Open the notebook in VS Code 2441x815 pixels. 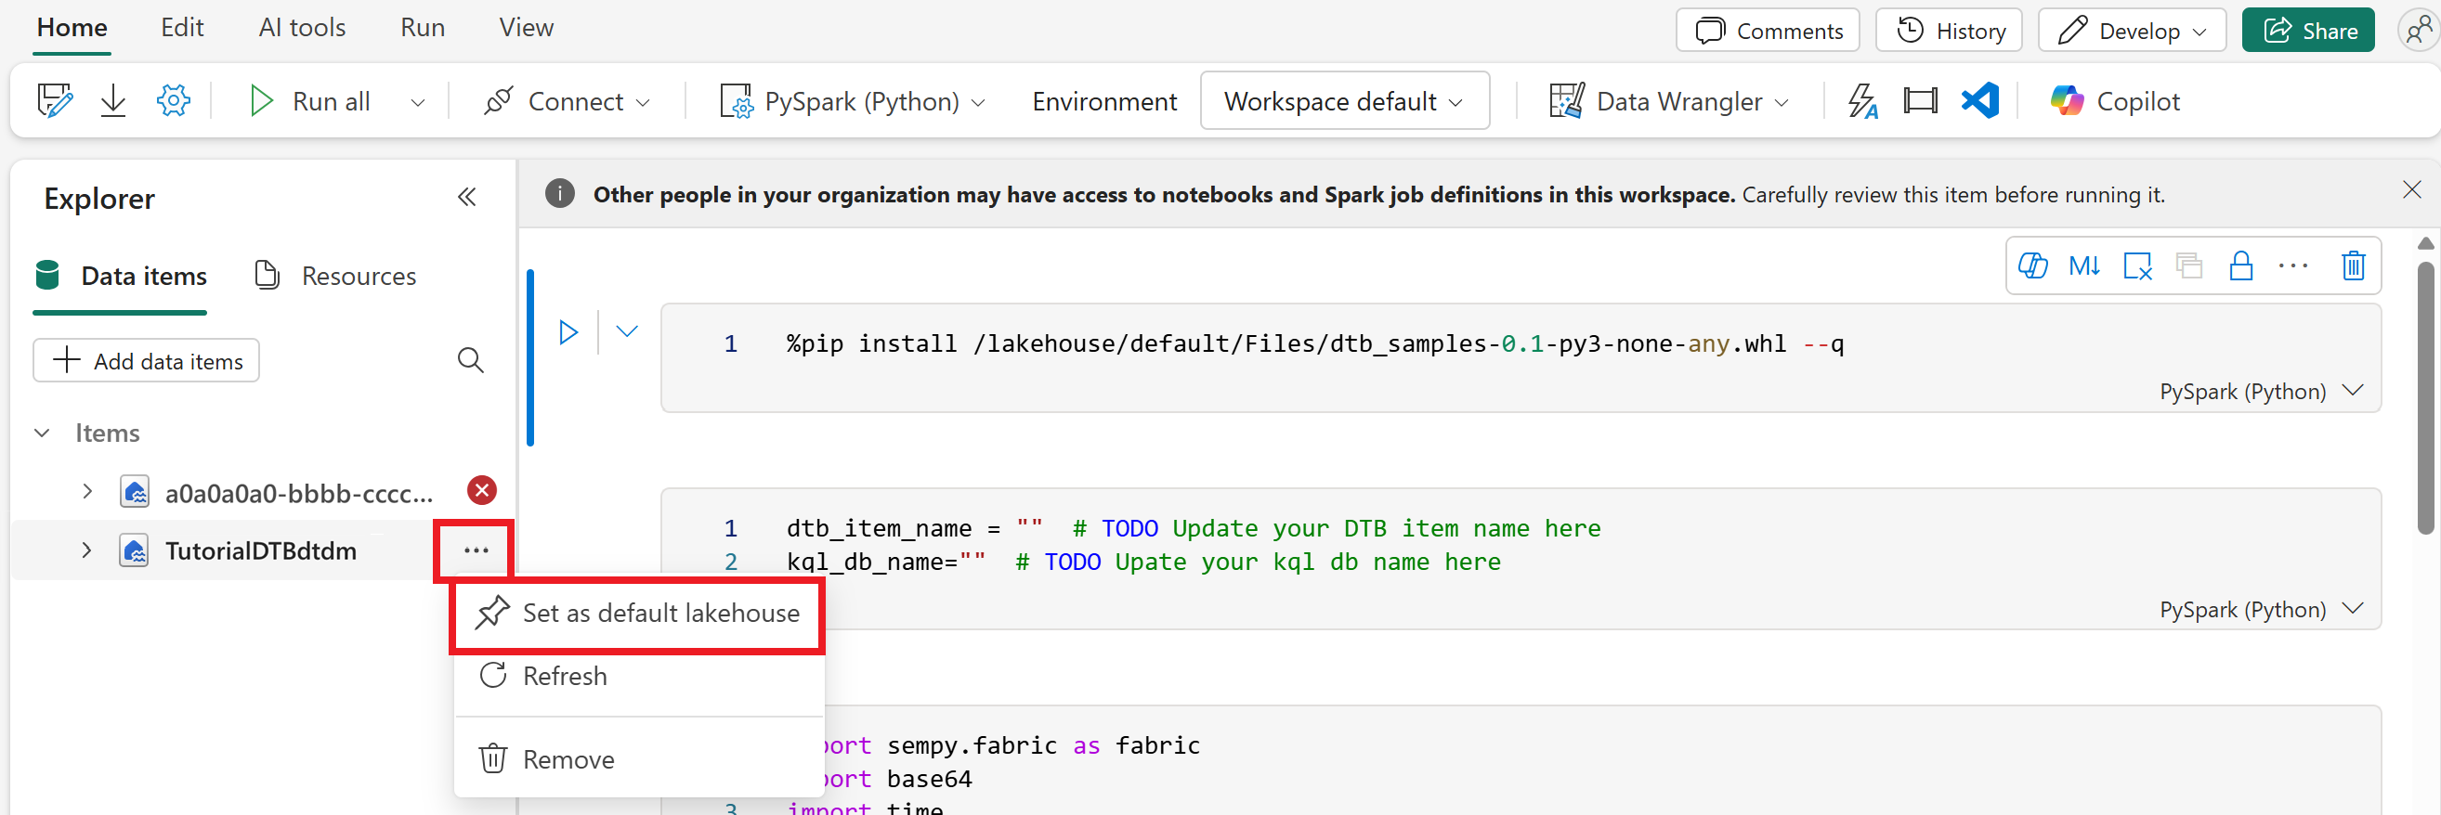point(1980,100)
